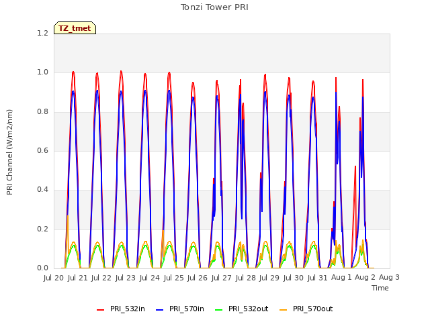Screen dimensions: 430x322
Task: Toggle the PRI_532out legend entry
Action: pyautogui.click(x=242, y=309)
